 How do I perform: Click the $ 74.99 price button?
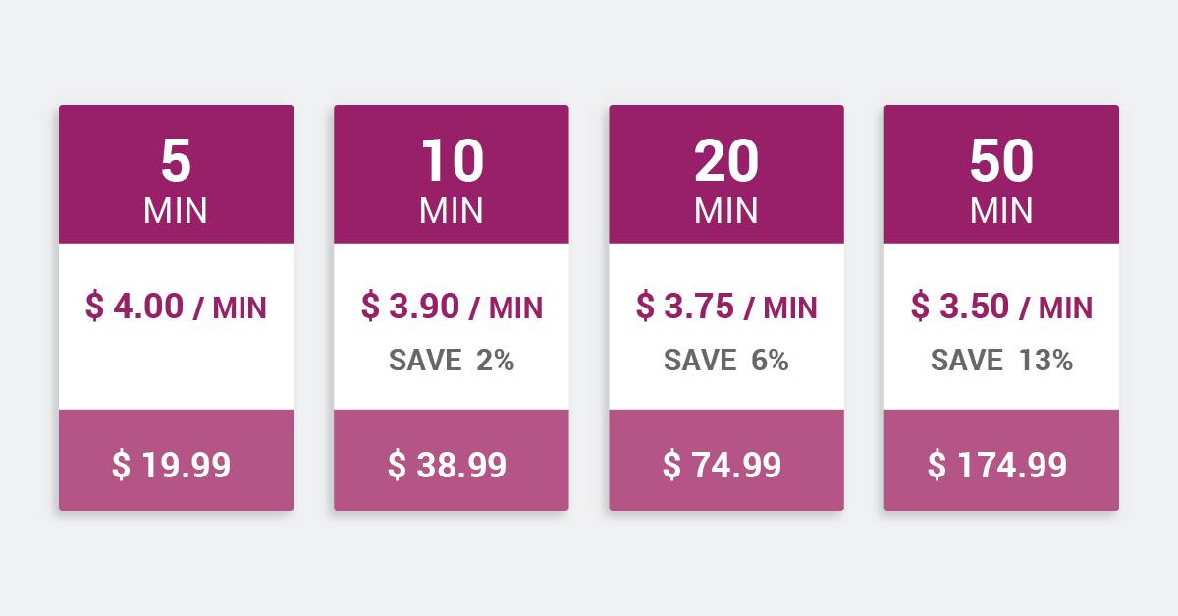click(x=725, y=460)
